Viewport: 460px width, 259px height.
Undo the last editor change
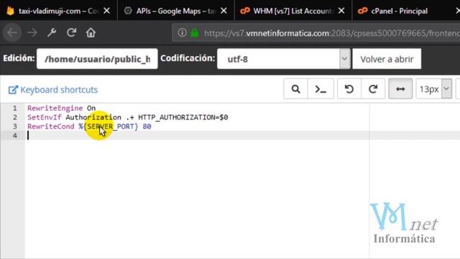[349, 89]
